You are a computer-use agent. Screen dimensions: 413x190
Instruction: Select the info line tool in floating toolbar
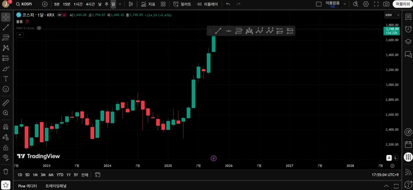point(229,31)
